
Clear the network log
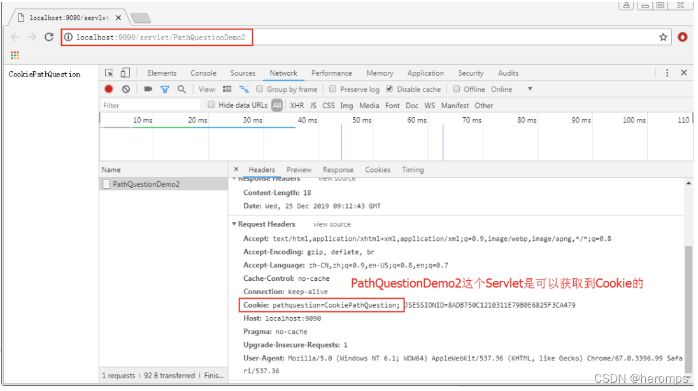pos(126,89)
